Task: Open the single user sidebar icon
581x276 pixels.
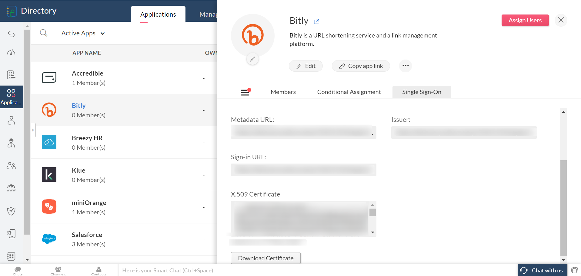Action: tap(11, 120)
